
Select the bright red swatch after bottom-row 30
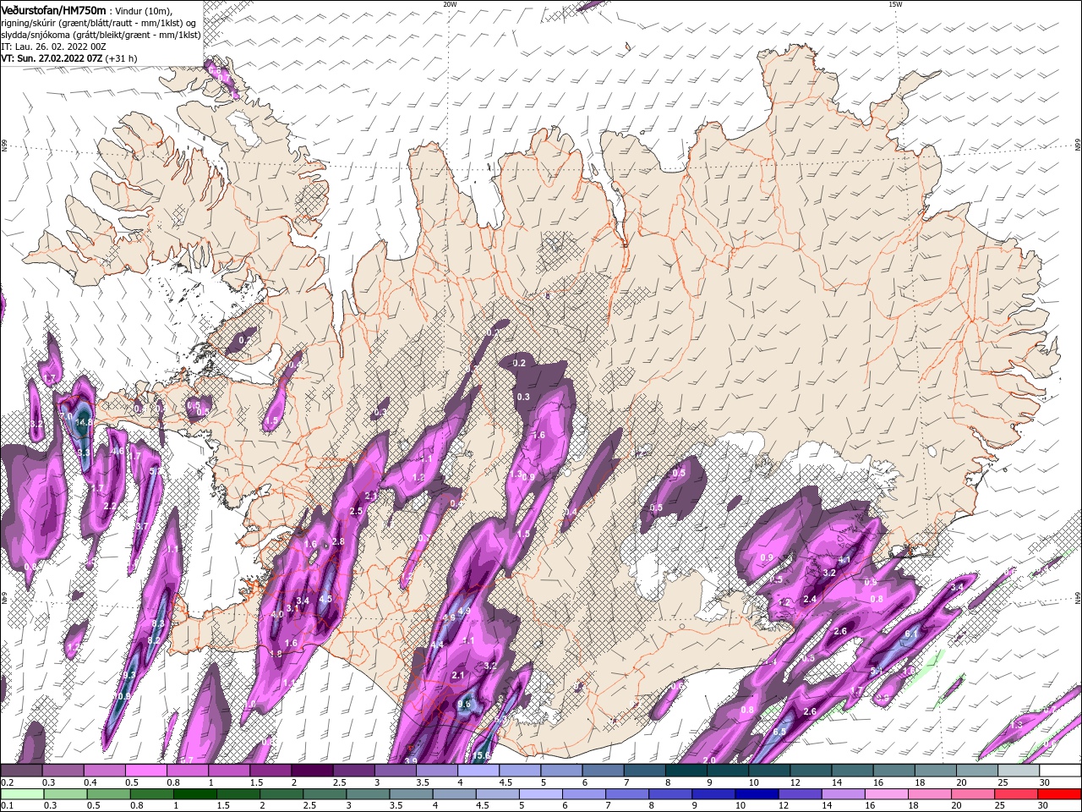point(1060,794)
